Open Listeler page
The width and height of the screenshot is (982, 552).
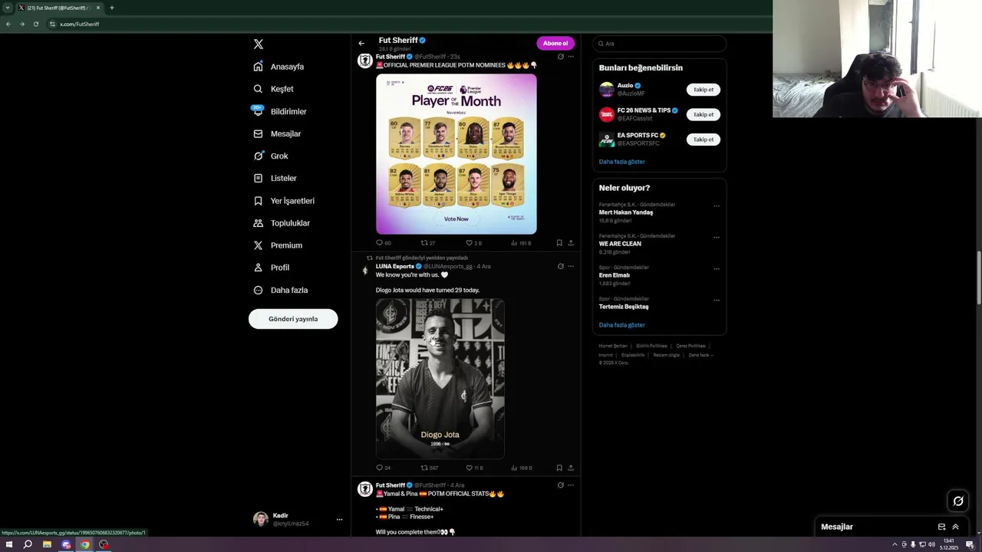pyautogui.click(x=275, y=178)
